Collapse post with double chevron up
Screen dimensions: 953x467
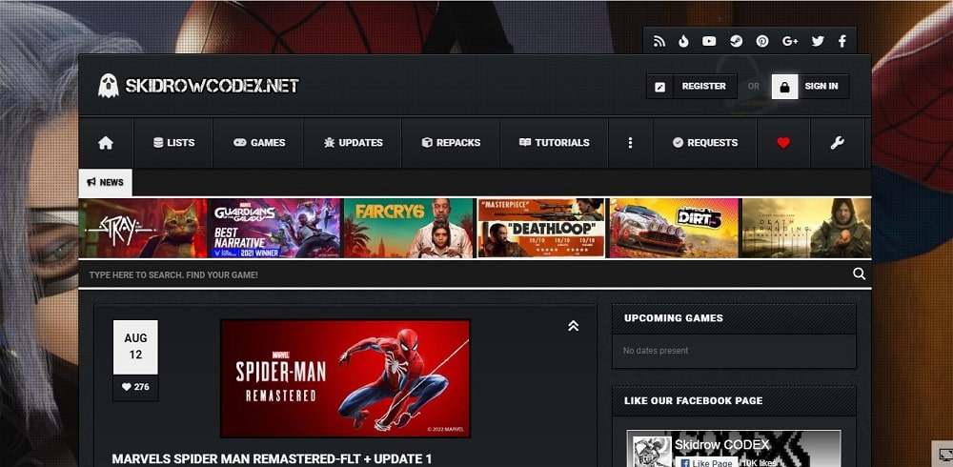coord(573,326)
